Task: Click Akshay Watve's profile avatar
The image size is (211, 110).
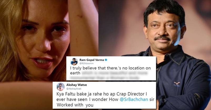Action: [61, 87]
